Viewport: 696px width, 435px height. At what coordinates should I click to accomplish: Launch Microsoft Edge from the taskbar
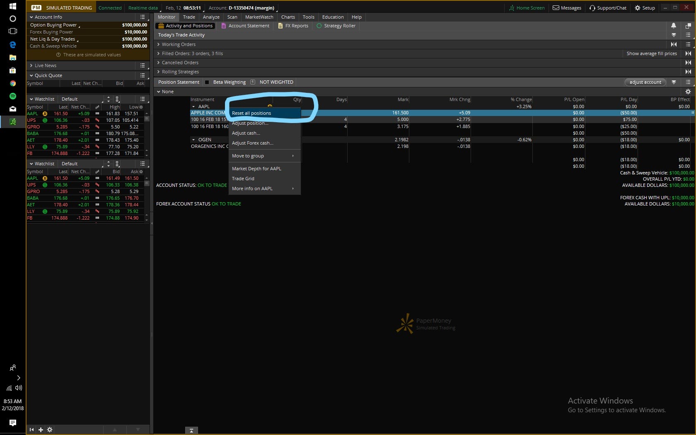tap(12, 45)
